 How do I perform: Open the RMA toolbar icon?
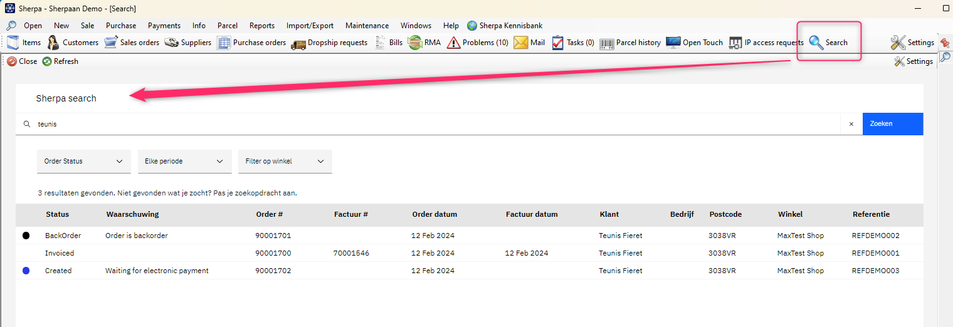424,43
